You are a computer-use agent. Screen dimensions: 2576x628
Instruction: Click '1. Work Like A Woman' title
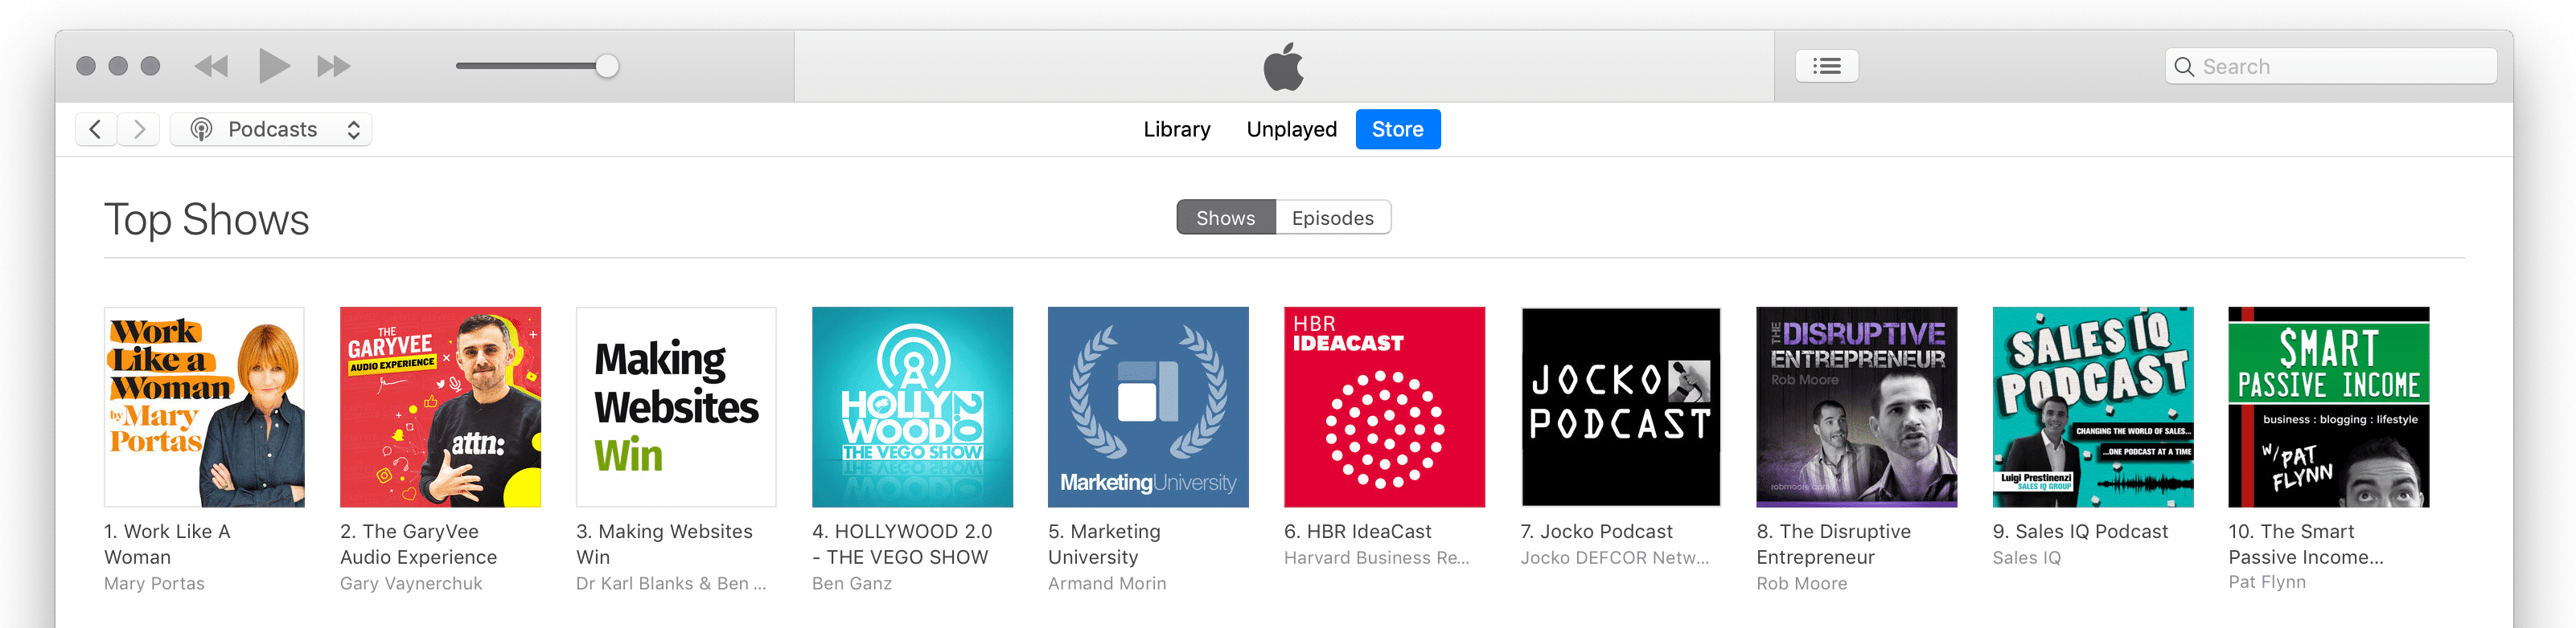point(167,544)
